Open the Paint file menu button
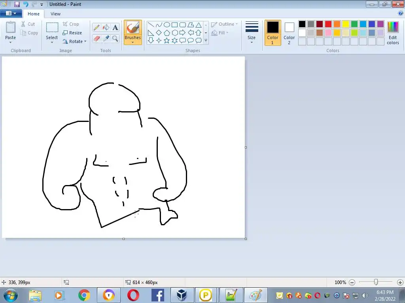 pyautogui.click(x=11, y=13)
